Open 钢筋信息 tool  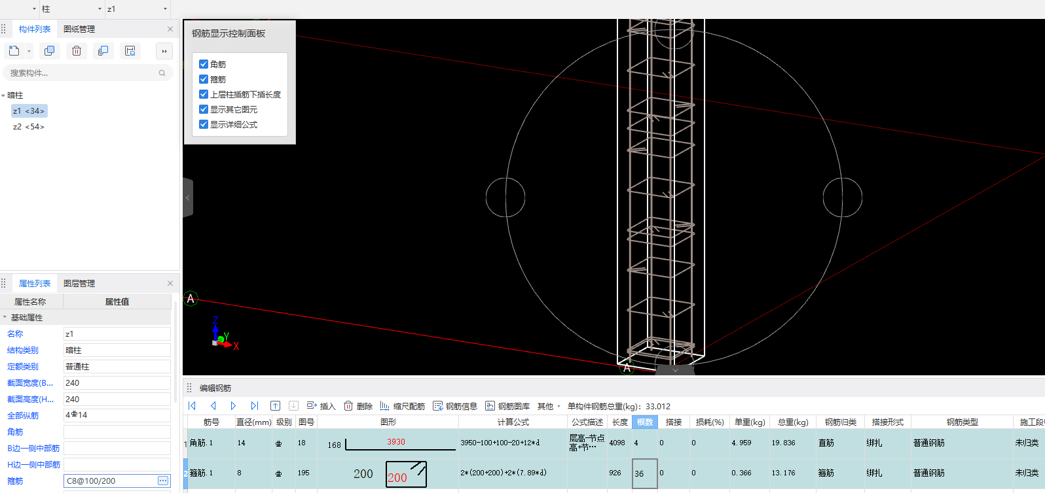pos(455,406)
